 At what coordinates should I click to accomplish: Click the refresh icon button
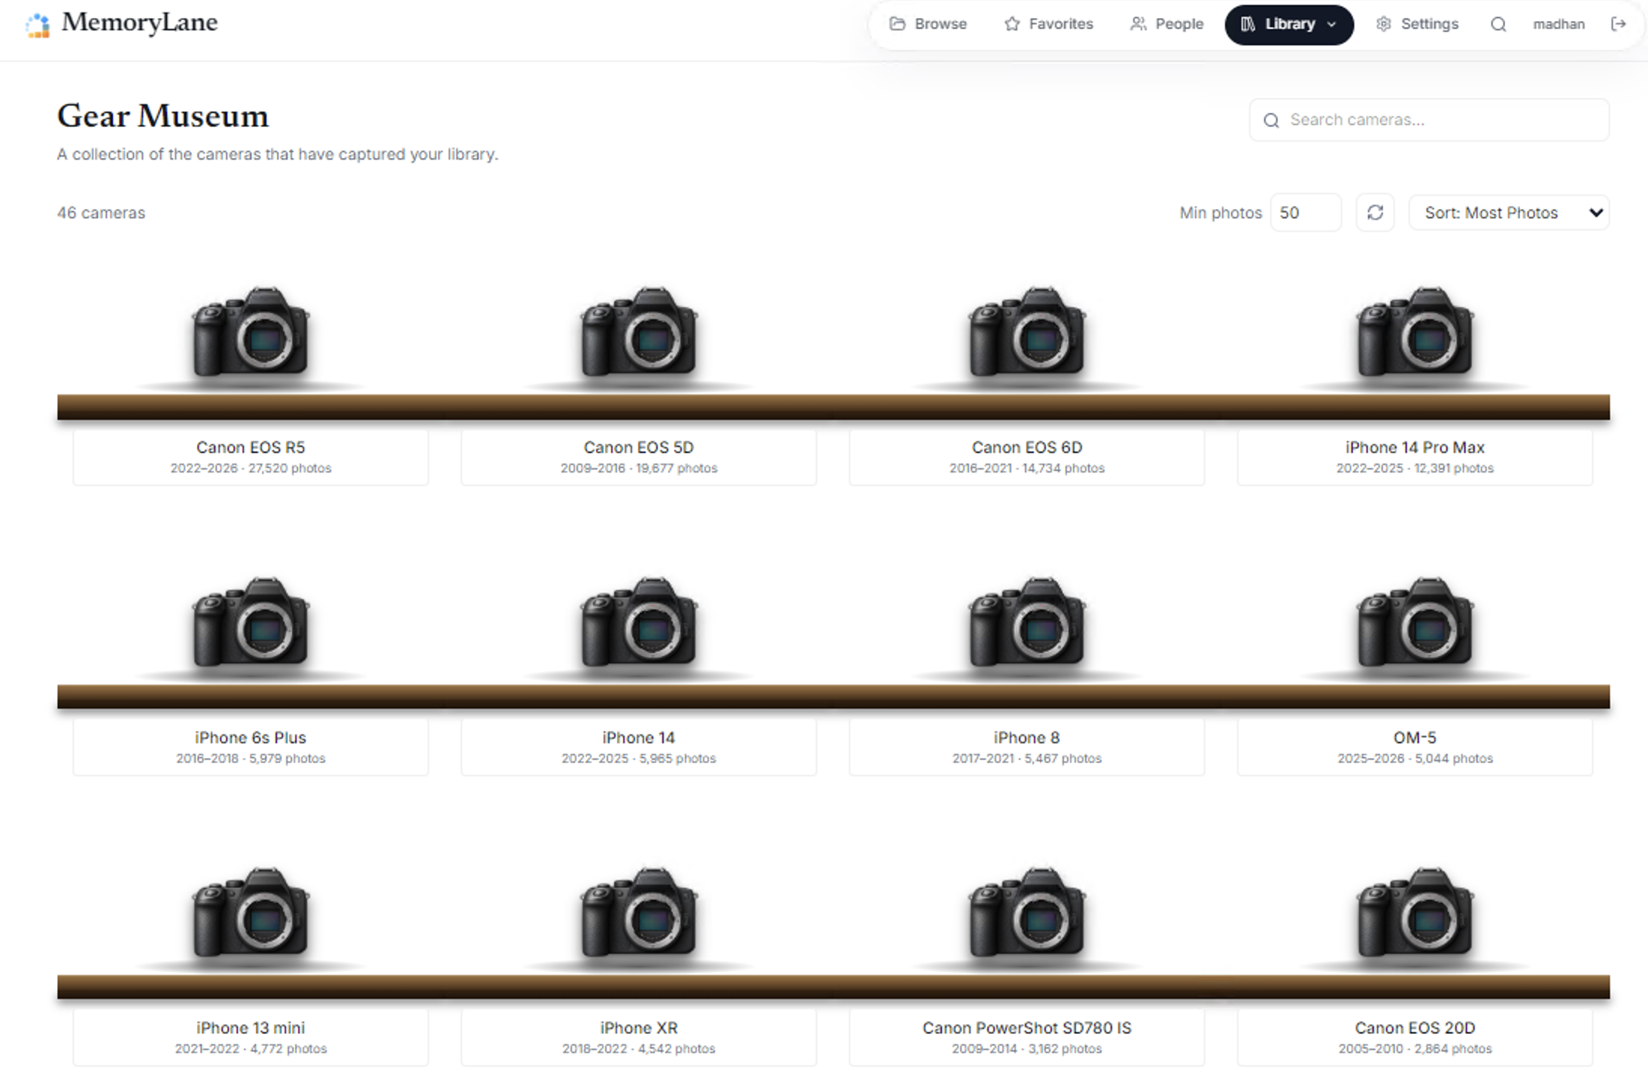(1375, 213)
